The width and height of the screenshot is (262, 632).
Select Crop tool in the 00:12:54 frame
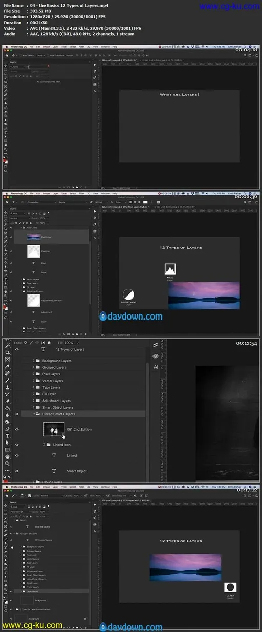pos(7,352)
